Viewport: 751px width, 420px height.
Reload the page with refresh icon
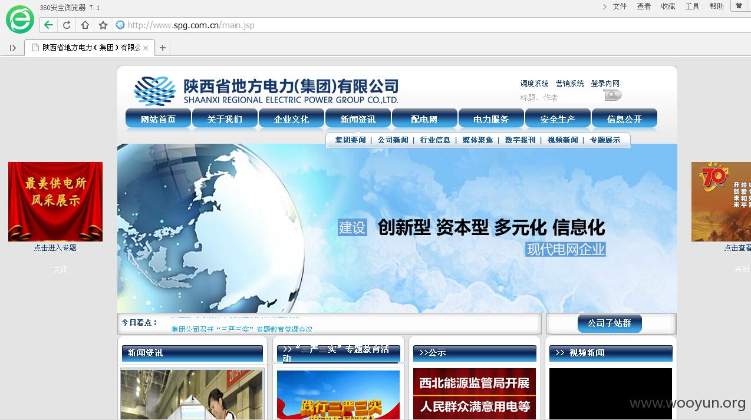[x=67, y=25]
